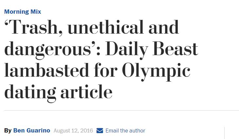239x139 pixels.
Task: Click the word "lambasted" in the headline
Action: (x=47, y=70)
